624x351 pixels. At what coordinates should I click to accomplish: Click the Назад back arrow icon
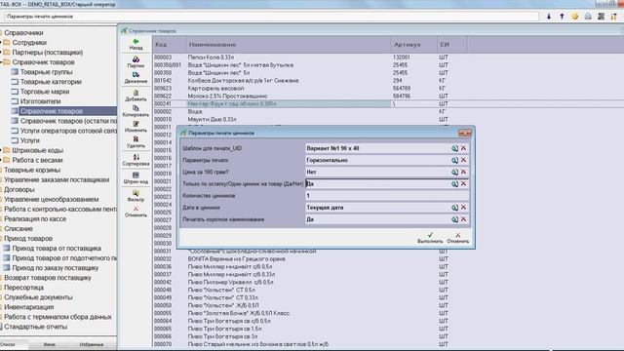pyautogui.click(x=136, y=41)
